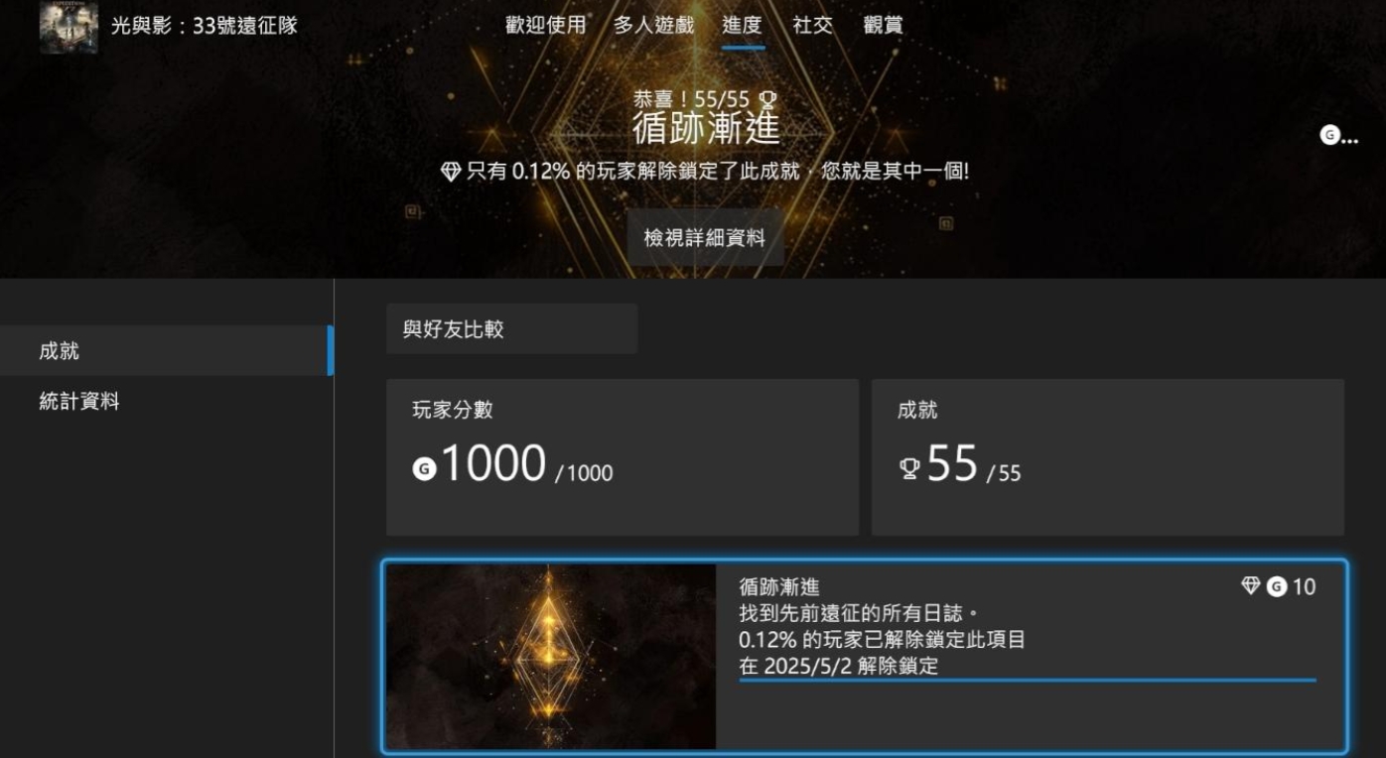Go to the 觀賞 tab
This screenshot has width=1386, height=758.
[x=883, y=26]
